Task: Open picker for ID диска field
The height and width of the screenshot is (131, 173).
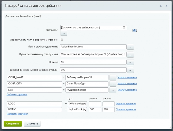Action: pyautogui.click(x=131, y=62)
